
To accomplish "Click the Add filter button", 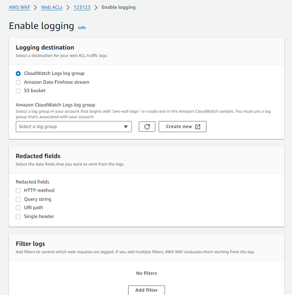I will point(146,290).
